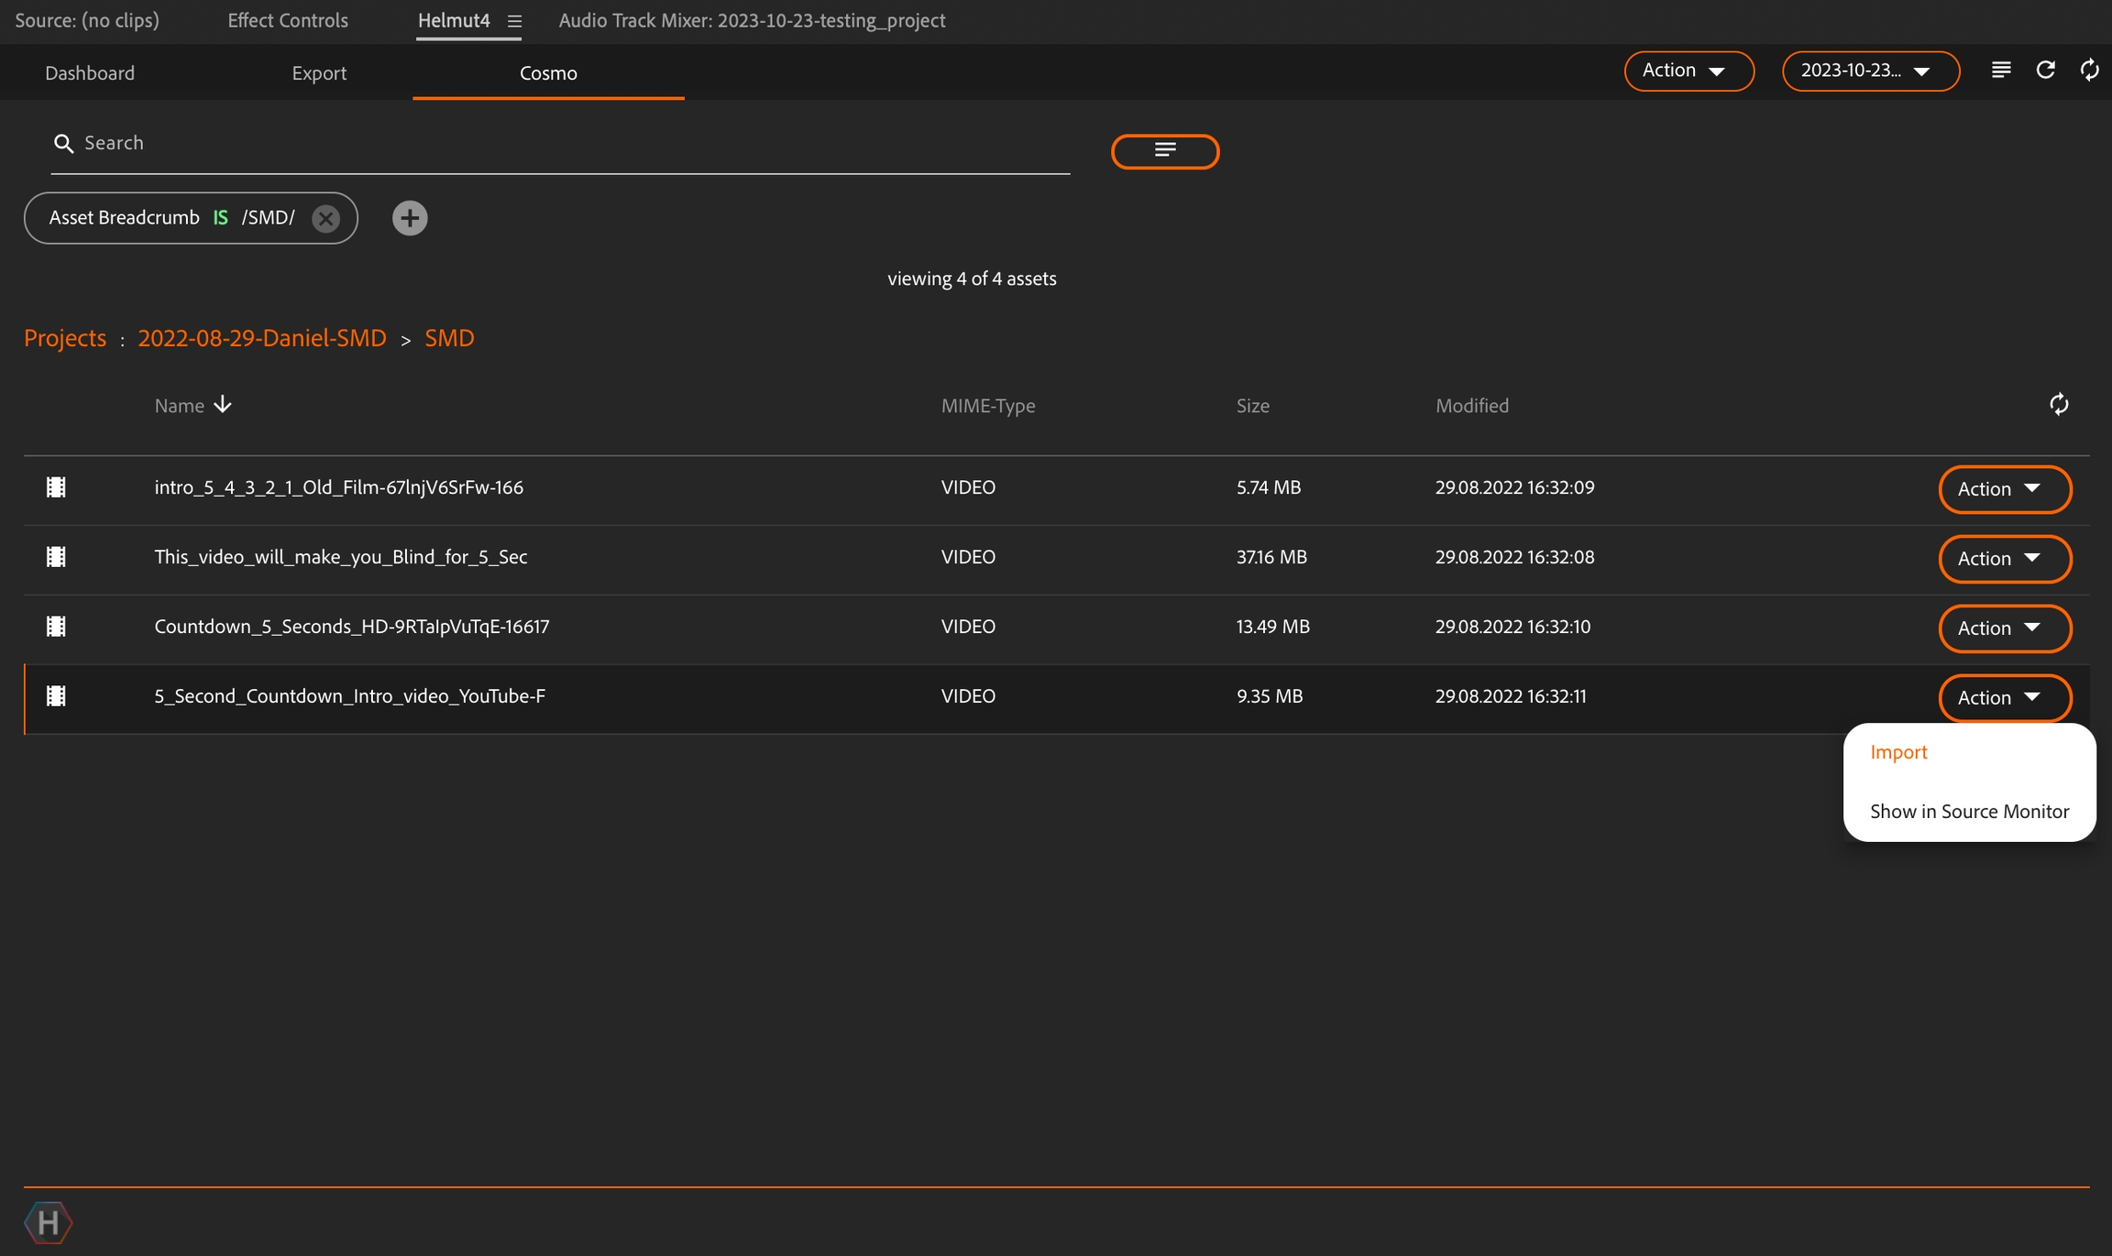Navigate to 2022-08-29-Daniel-SMD breadcrumb link
Image resolution: width=2112 pixels, height=1256 pixels.
(262, 338)
